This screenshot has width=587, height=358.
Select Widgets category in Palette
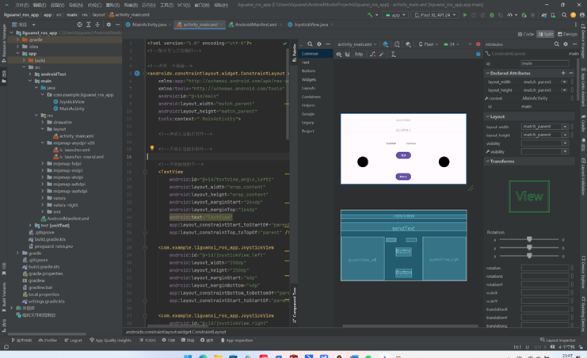coord(309,79)
